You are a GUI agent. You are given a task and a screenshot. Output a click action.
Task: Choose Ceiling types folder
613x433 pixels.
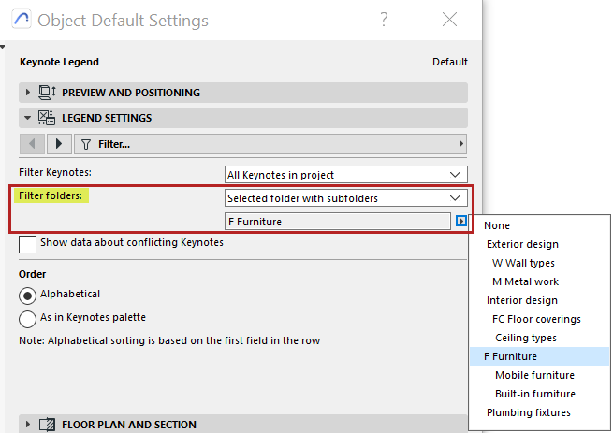click(x=539, y=338)
